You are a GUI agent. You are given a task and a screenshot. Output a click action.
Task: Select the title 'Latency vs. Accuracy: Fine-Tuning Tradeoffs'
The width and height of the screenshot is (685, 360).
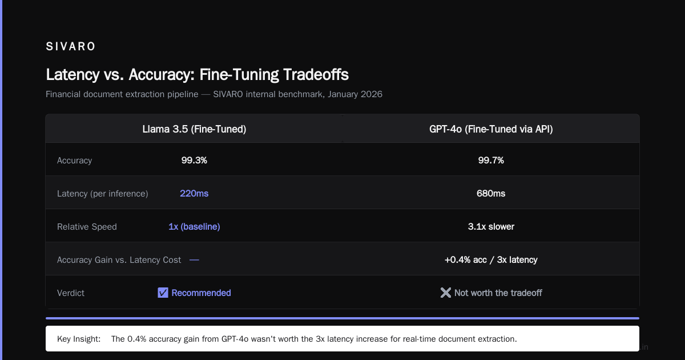pyautogui.click(x=197, y=74)
